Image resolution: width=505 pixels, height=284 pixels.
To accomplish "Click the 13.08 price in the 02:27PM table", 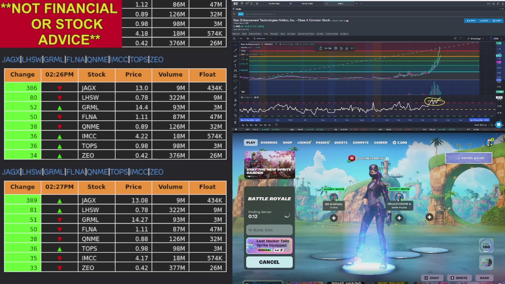I will (140, 200).
